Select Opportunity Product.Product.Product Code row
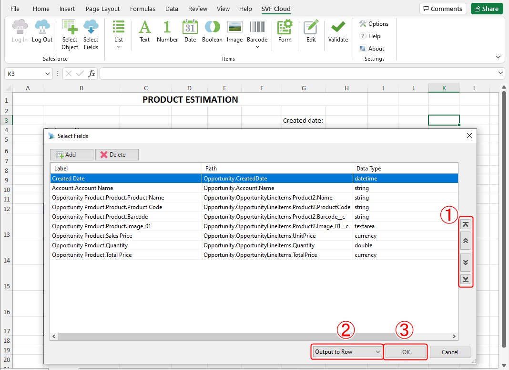This screenshot has height=370, width=509. coord(254,207)
